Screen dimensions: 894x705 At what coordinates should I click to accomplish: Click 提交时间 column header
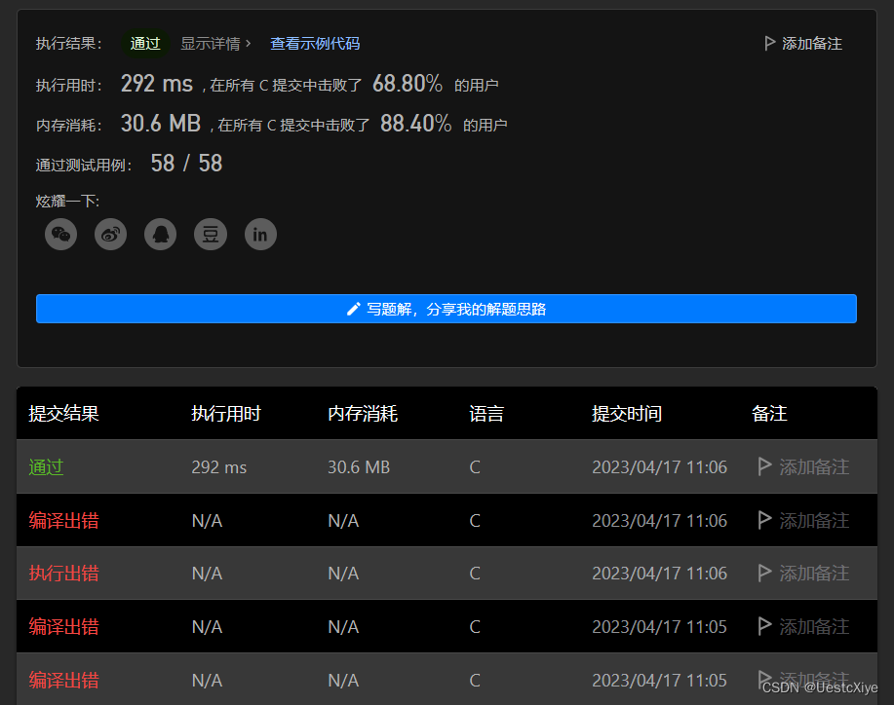pos(627,414)
